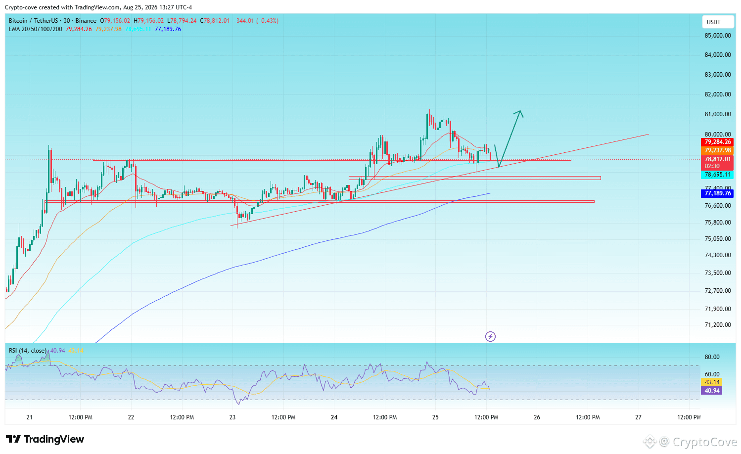Click the yellow 43.14 RSI scale tag
The height and width of the screenshot is (454, 741).
click(712, 382)
